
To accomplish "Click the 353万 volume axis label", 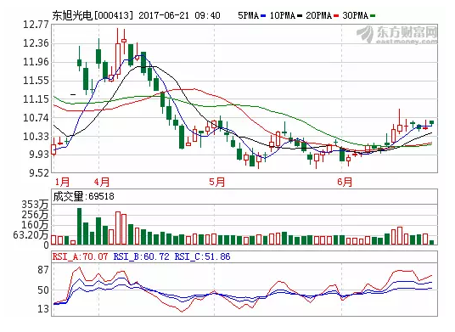I will (35, 205).
